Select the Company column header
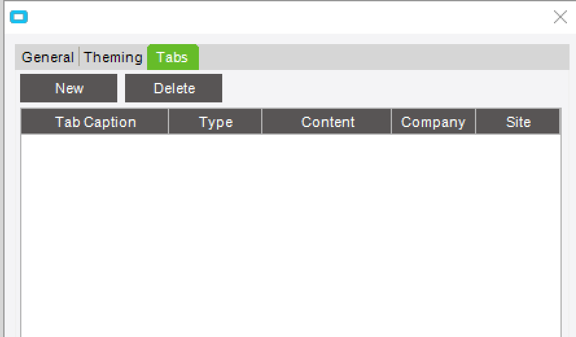The image size is (576, 337). [x=433, y=122]
